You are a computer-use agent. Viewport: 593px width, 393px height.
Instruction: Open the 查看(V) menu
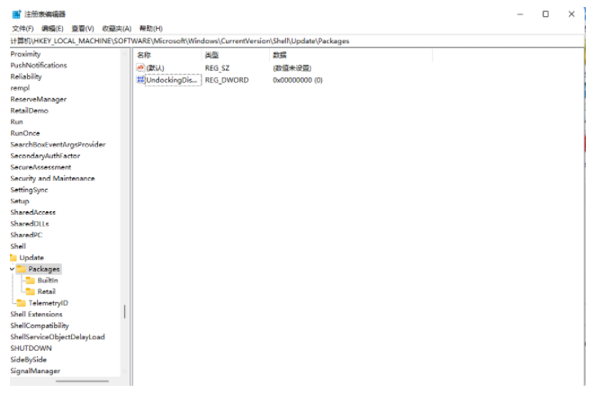83,29
